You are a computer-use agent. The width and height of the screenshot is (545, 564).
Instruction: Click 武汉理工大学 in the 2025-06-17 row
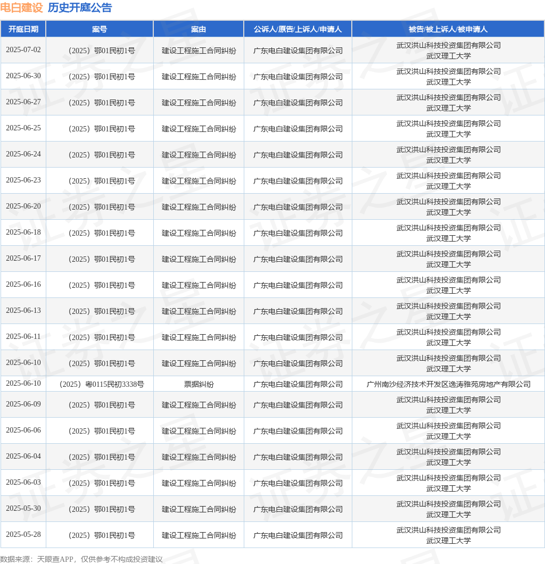pyautogui.click(x=448, y=264)
